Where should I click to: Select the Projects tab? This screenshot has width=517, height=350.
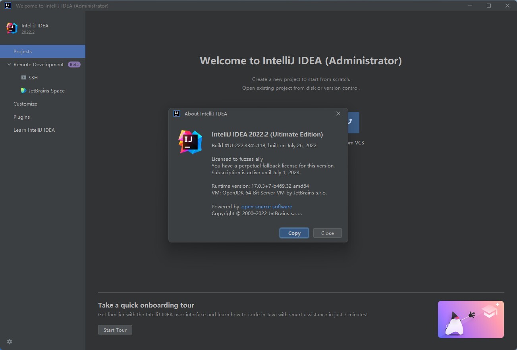tap(42, 52)
